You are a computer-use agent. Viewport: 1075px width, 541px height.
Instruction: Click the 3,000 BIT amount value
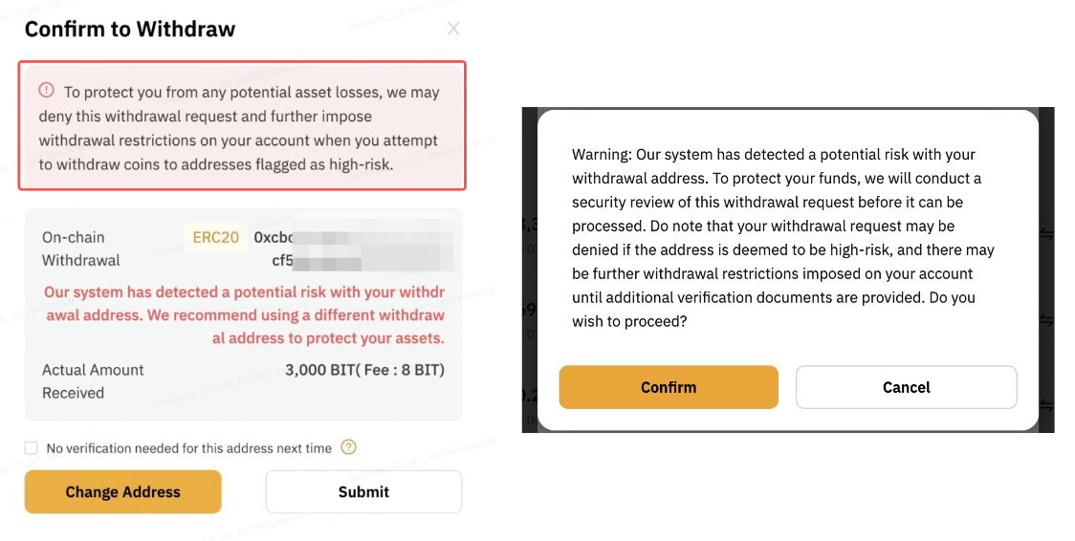click(364, 370)
